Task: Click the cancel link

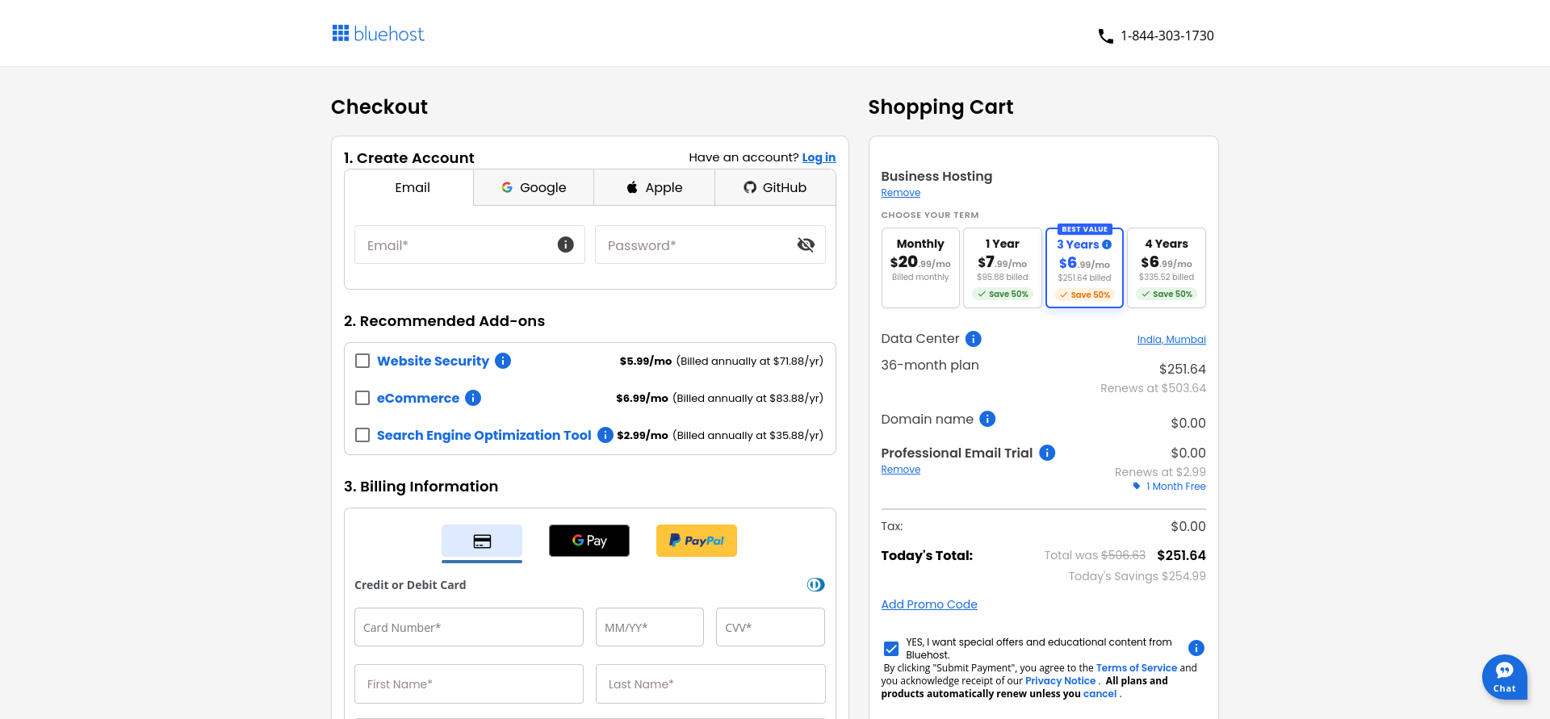Action: (x=1100, y=694)
